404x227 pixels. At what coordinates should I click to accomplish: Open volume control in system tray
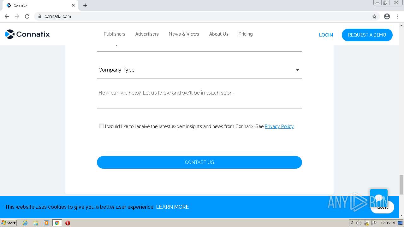pos(359,223)
